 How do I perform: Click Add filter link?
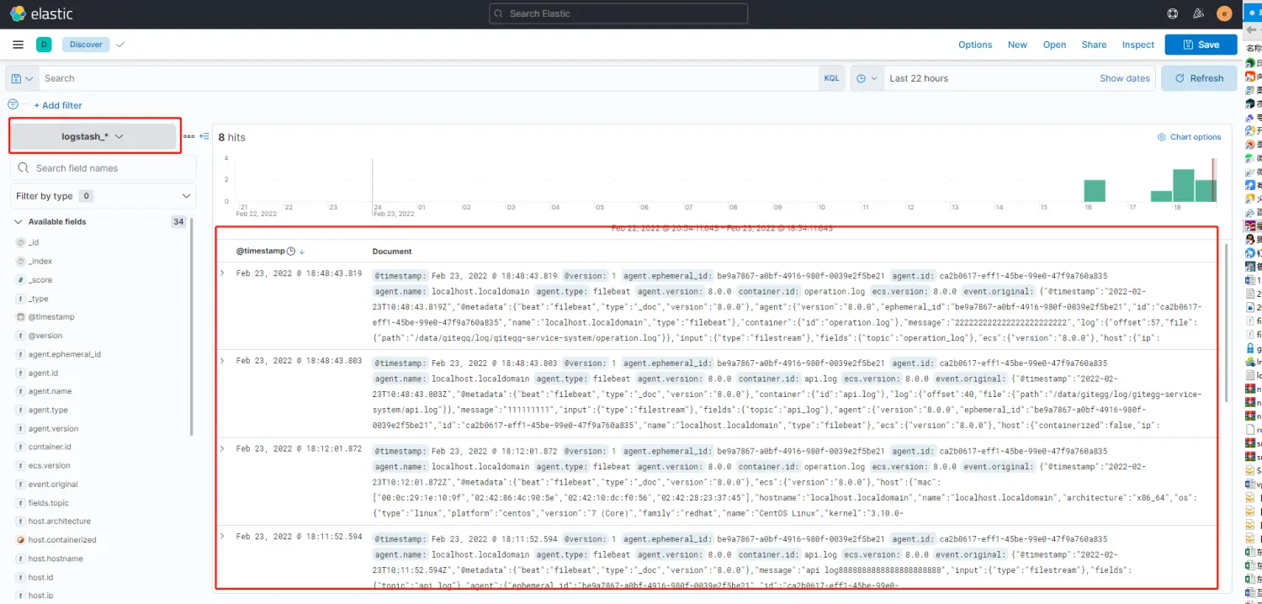tap(58, 105)
